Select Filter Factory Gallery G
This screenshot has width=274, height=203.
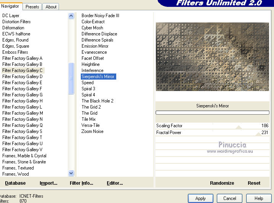(x=22, y=95)
